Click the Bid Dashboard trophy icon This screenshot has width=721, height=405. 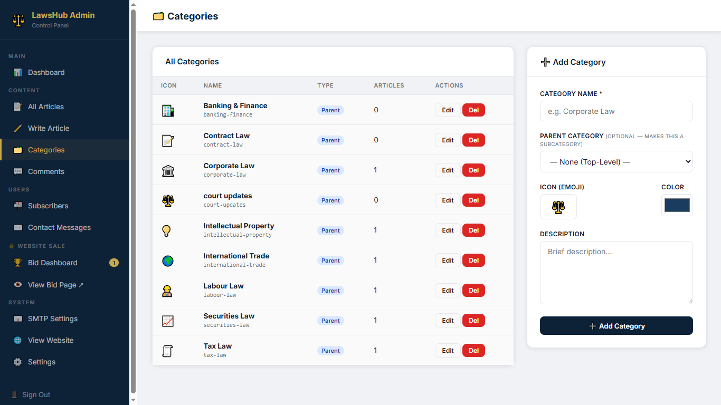18,263
